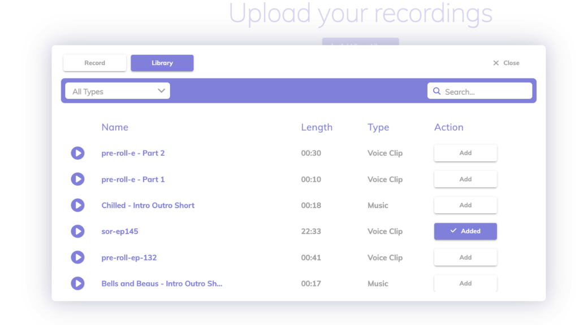The height and width of the screenshot is (325, 579).
Task: Click the Voice Clip type in the sor-ep145 row
Action: point(384,231)
